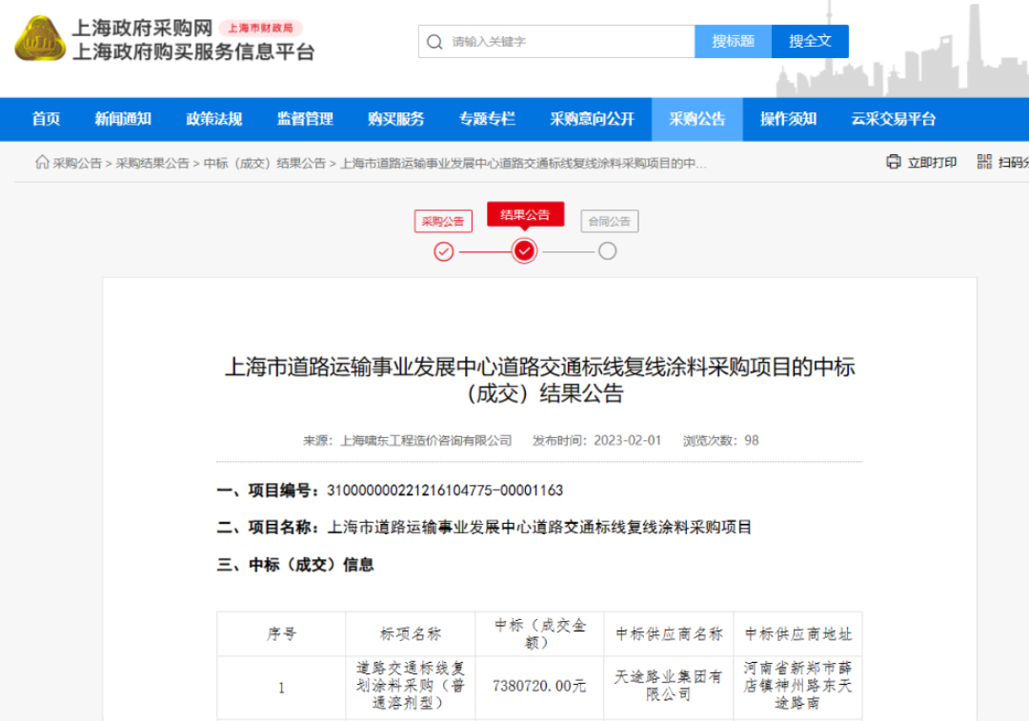Click the 搜标题 search button
1029x721 pixels.
coord(733,41)
